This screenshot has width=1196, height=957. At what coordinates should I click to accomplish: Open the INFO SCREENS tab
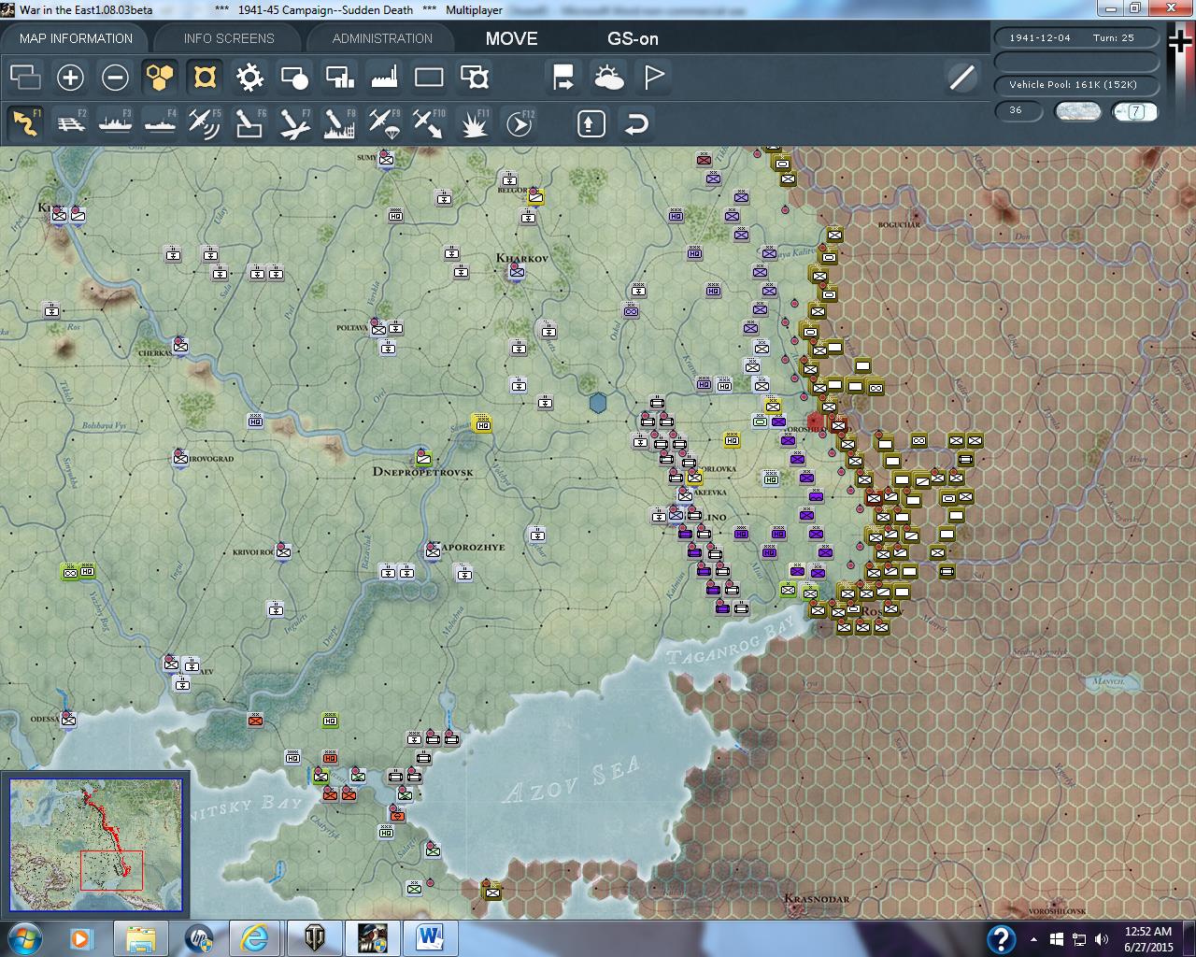[229, 38]
